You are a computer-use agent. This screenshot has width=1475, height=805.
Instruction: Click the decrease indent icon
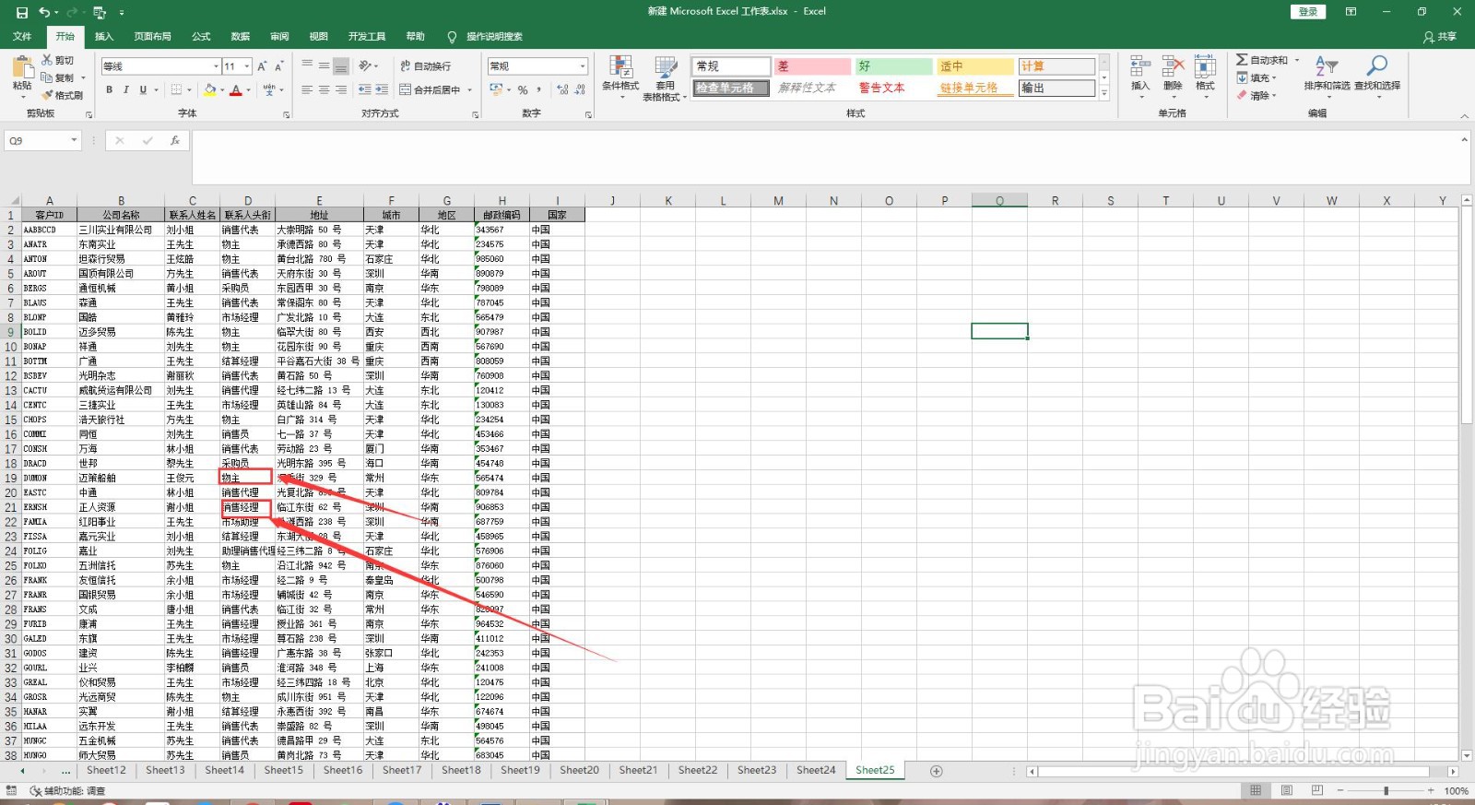365,89
